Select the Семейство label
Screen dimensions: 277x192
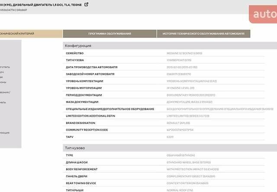75,53
